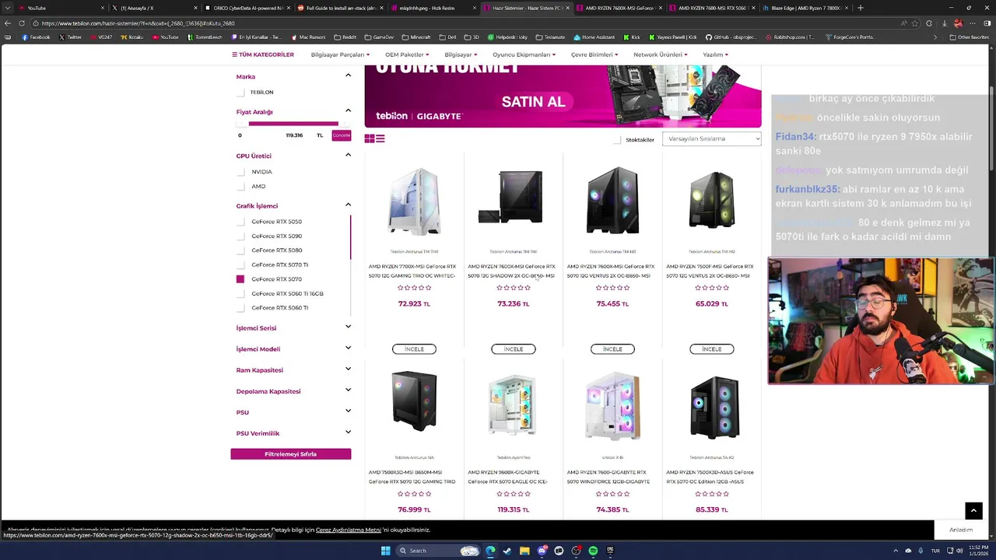The width and height of the screenshot is (996, 560).
Task: Expand the PSU Verimlilik filter
Action: click(x=348, y=432)
